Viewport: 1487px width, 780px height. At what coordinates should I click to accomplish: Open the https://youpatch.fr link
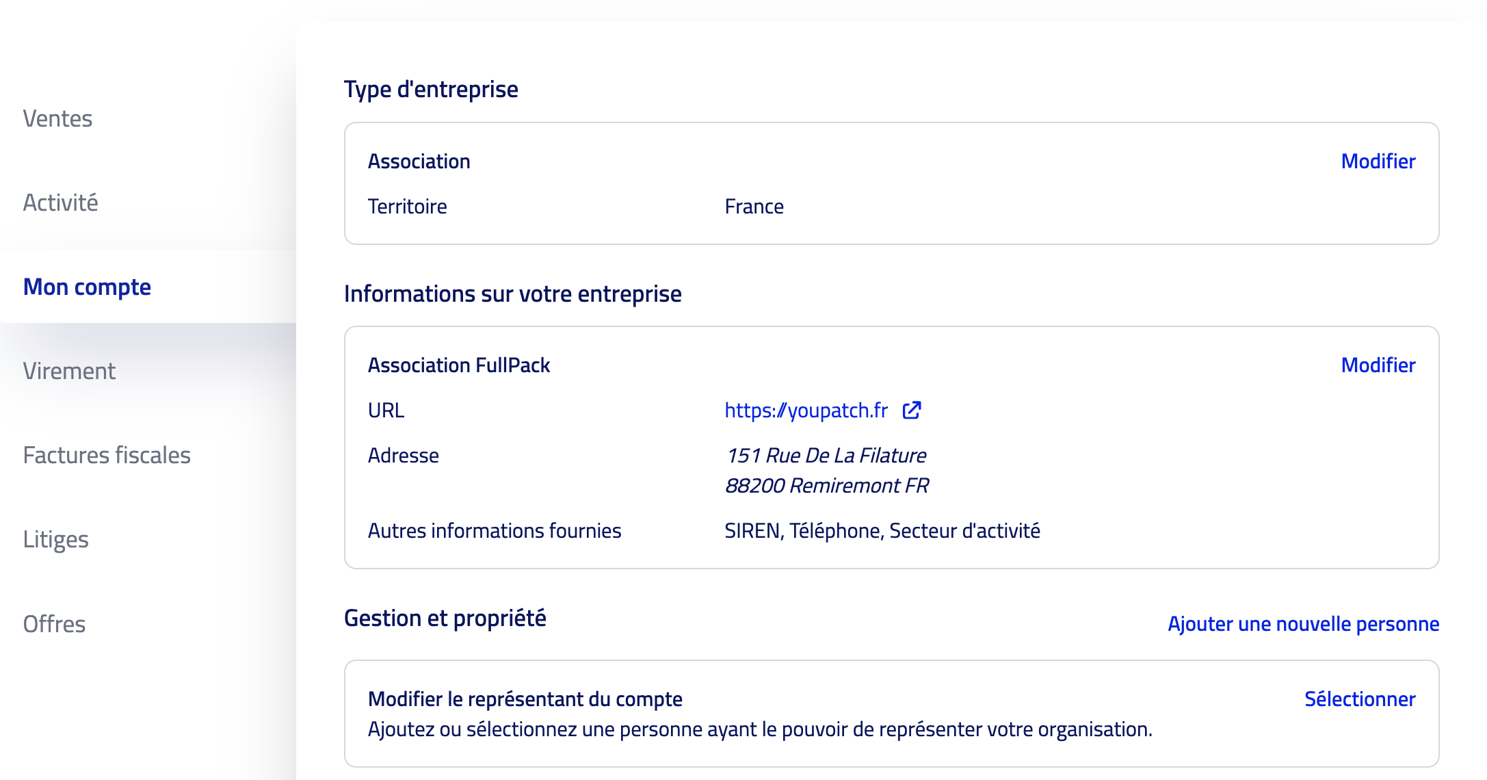coord(806,410)
